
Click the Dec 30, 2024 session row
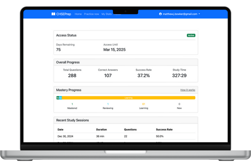125,137
